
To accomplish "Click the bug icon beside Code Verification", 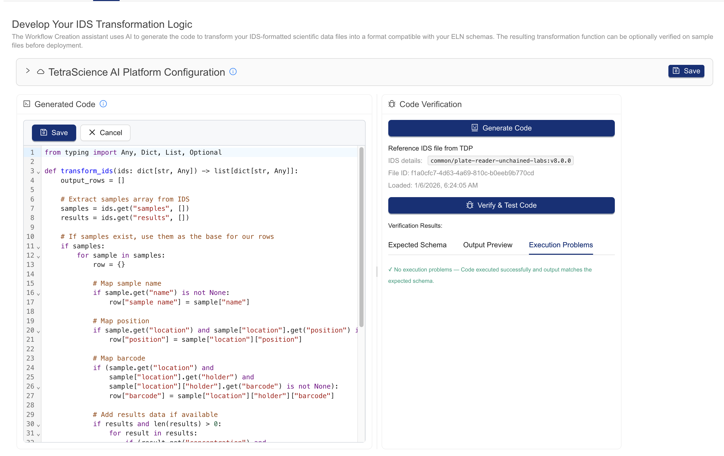I will click(392, 104).
